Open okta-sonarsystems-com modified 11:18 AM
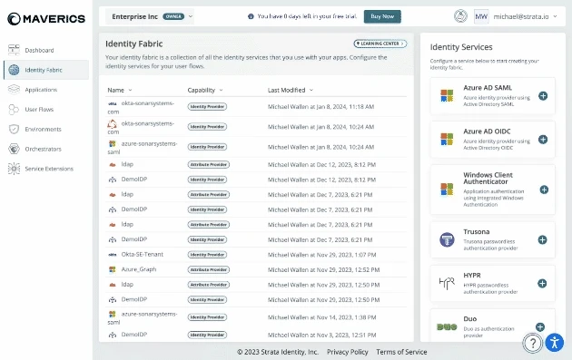 256,107
